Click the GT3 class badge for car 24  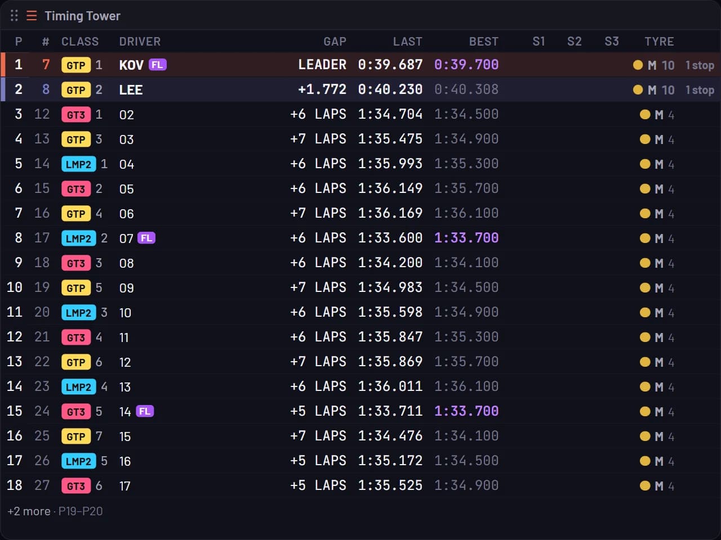tap(76, 412)
